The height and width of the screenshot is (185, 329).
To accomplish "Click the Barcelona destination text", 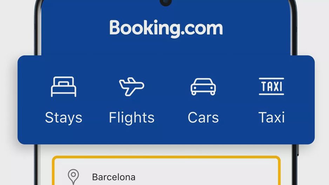I will (x=114, y=177).
